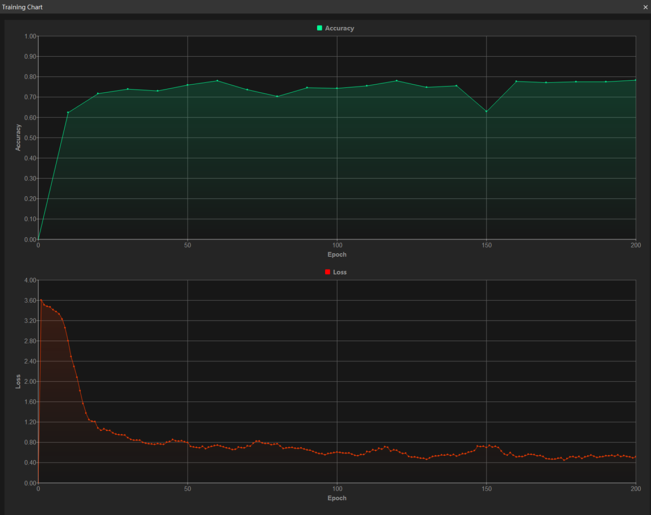The image size is (651, 515).
Task: Click the 3.60 tick on the Loss axis
Action: [x=30, y=300]
